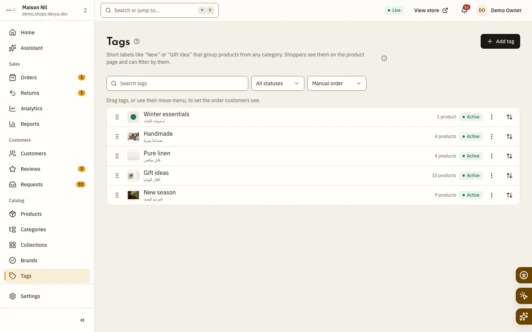Screen dimensions: 532x332
Task: Open the move menu for Handmade
Action: (509, 136)
